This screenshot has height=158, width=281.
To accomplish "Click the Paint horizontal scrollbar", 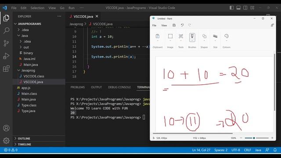I will 193,133.
